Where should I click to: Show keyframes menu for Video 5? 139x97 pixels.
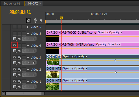[19, 39]
